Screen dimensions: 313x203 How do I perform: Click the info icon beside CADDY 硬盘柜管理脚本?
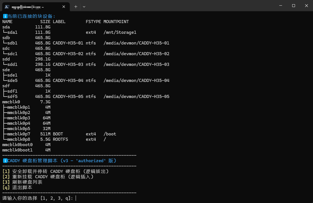click(5, 161)
